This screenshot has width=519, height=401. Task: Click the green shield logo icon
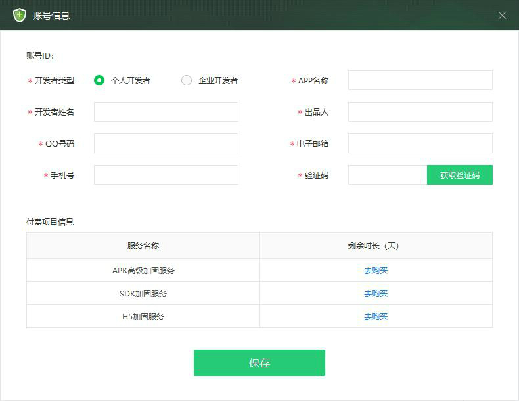coord(20,15)
